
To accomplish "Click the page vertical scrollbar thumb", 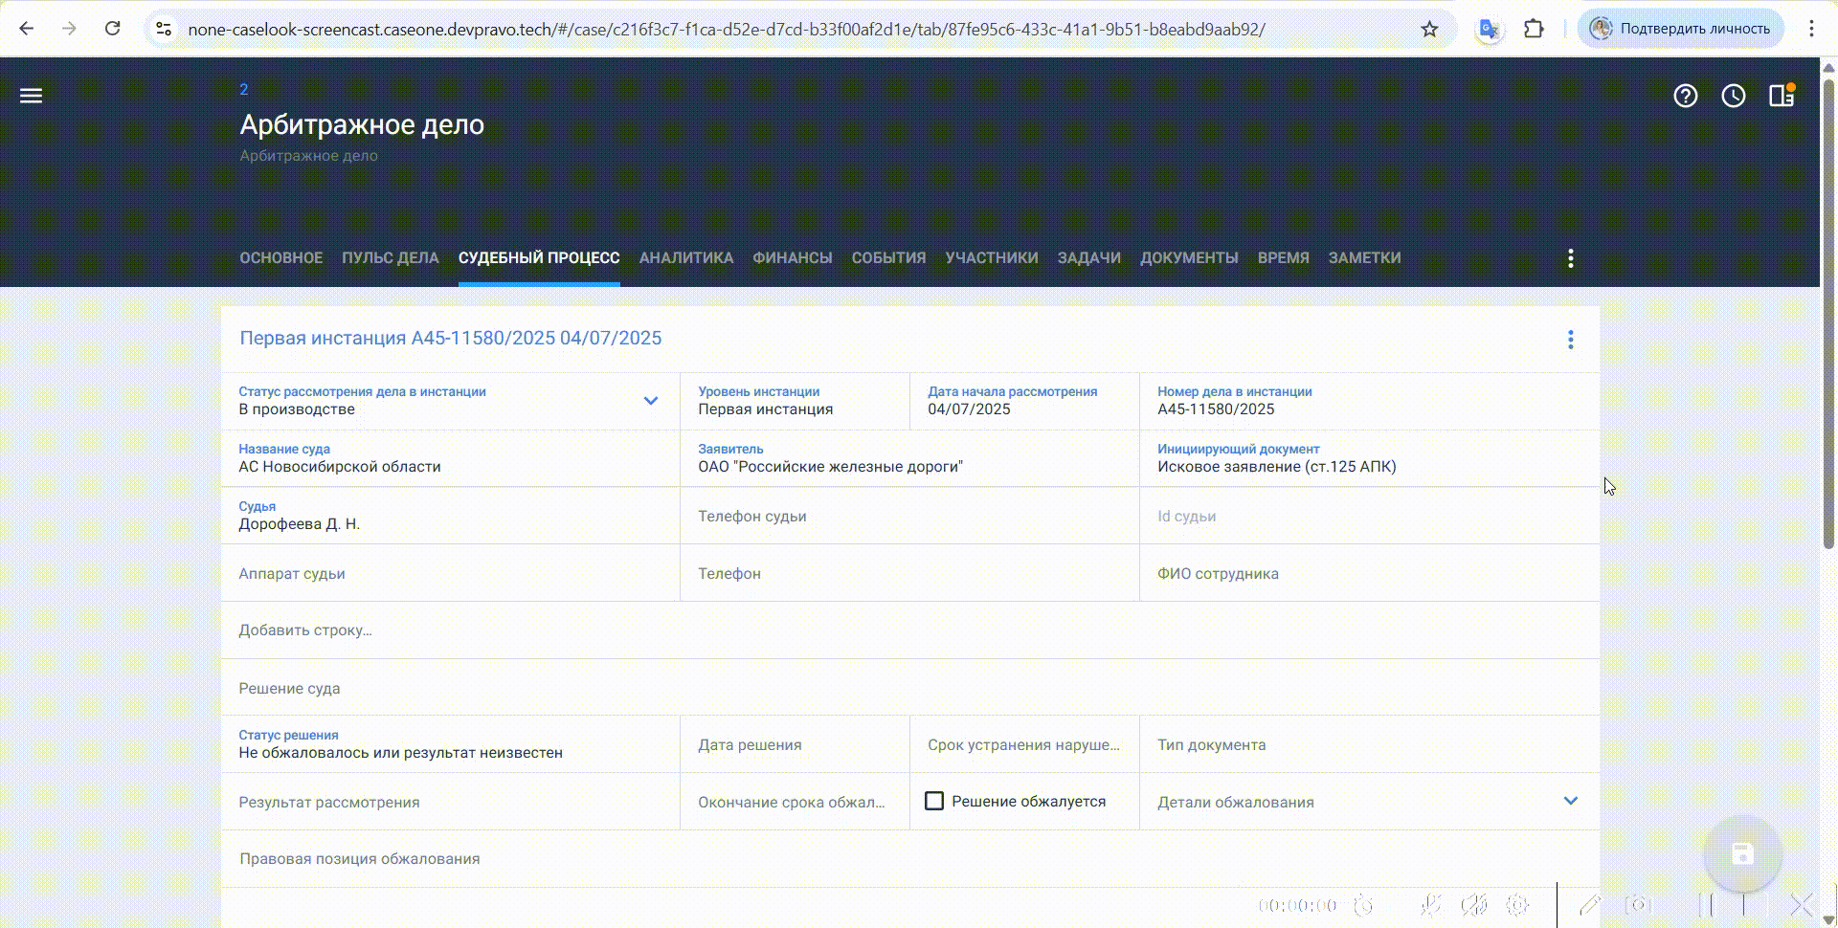I will point(1829,306).
